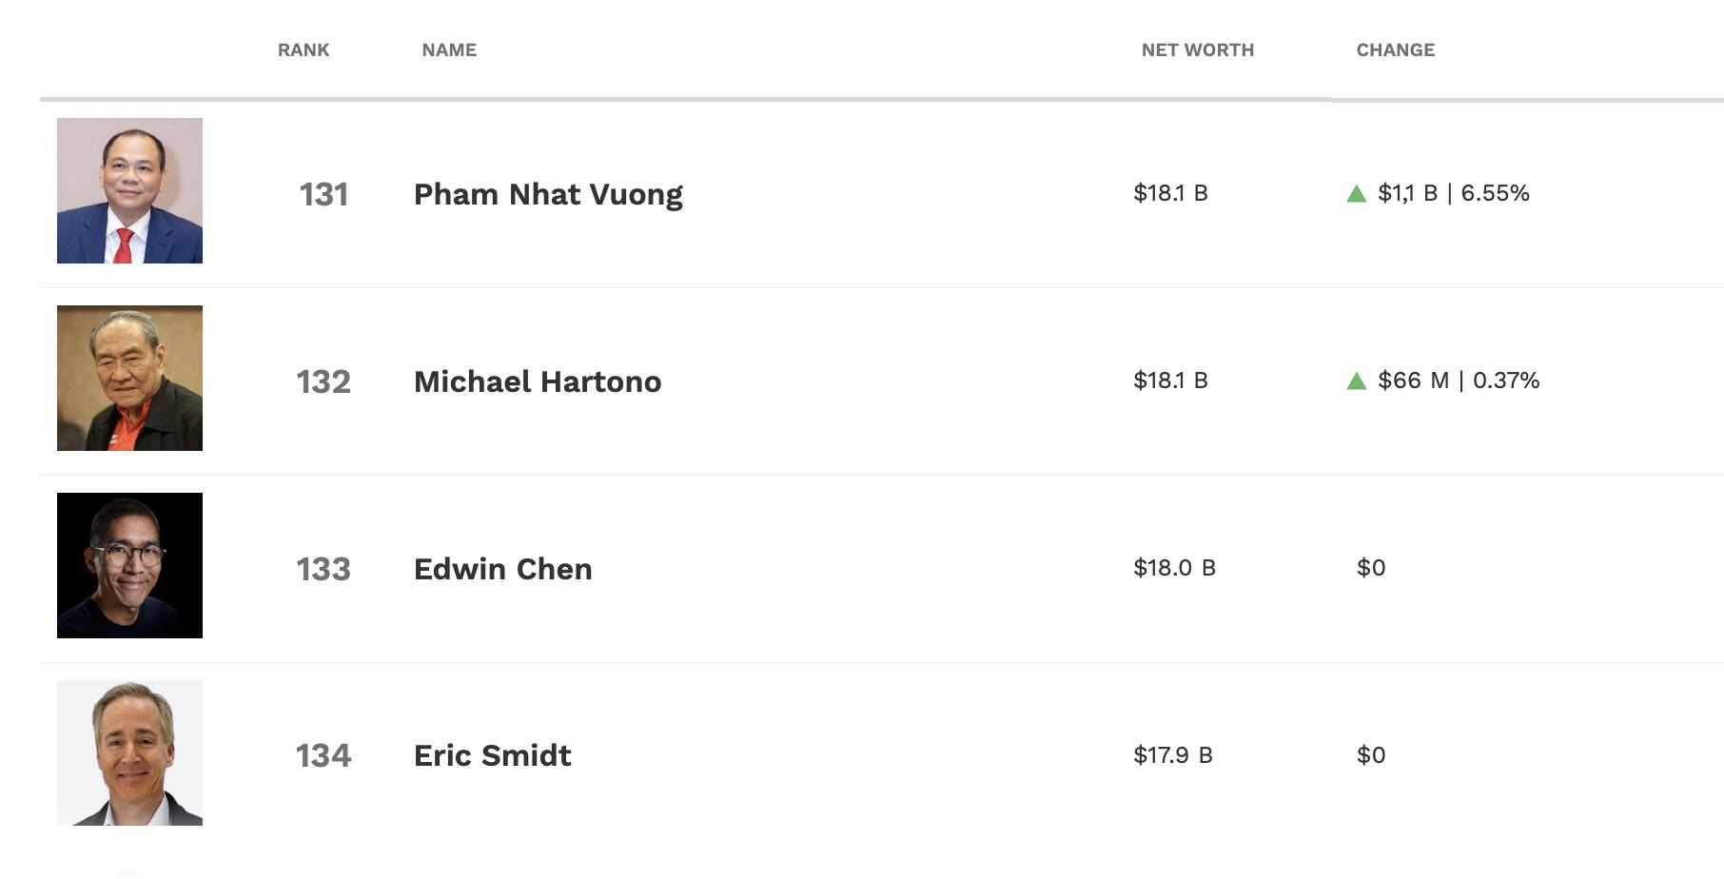This screenshot has height=879, width=1724.
Task: Open the Michael Hartono name link
Action: [x=538, y=381]
